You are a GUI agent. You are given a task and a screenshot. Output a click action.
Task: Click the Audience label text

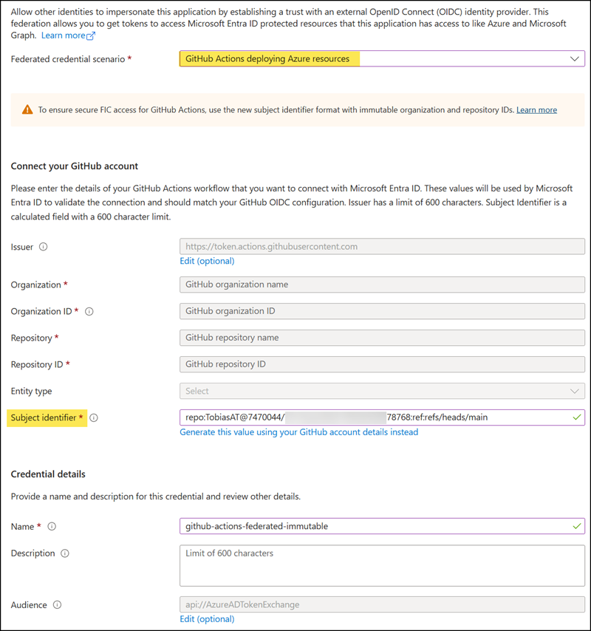(29, 605)
